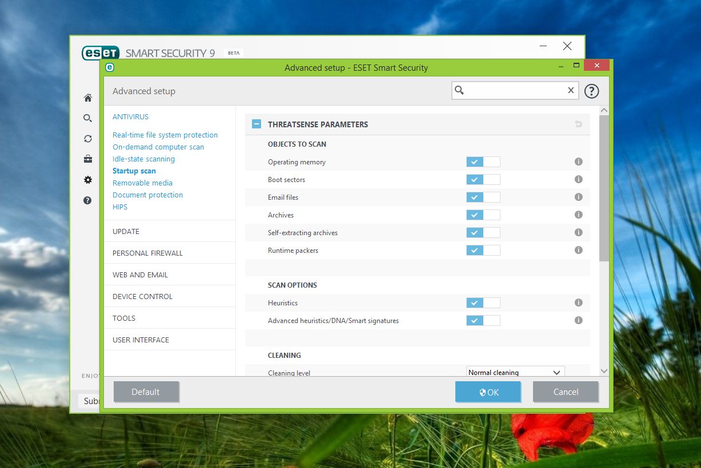Open the Tools briefcase icon in ESET sidebar

coord(87,159)
